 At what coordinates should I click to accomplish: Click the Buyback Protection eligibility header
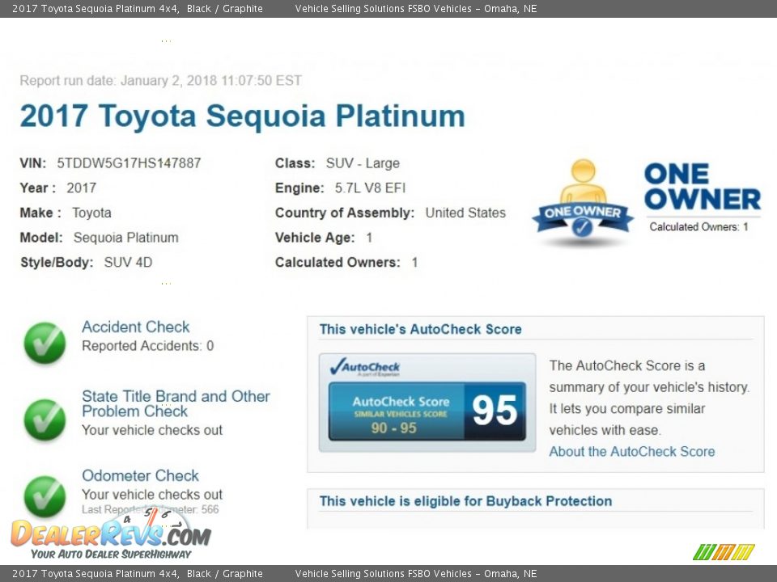465,501
